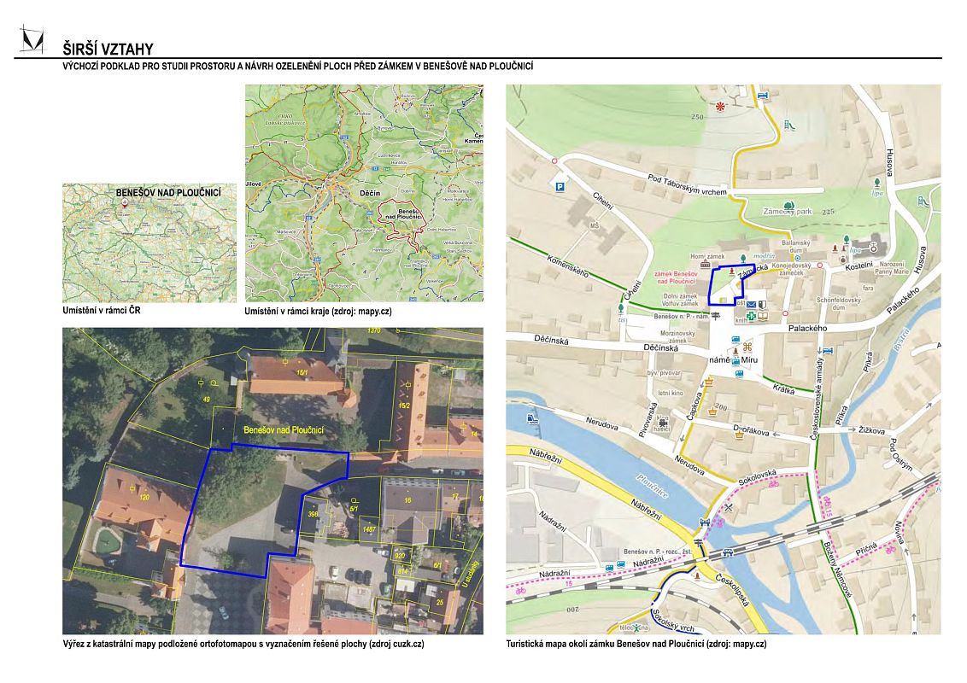Viewport: 967px width, 683px height.
Task: Click the kino hasiči cinema camera icon
Action: pyautogui.click(x=663, y=423)
